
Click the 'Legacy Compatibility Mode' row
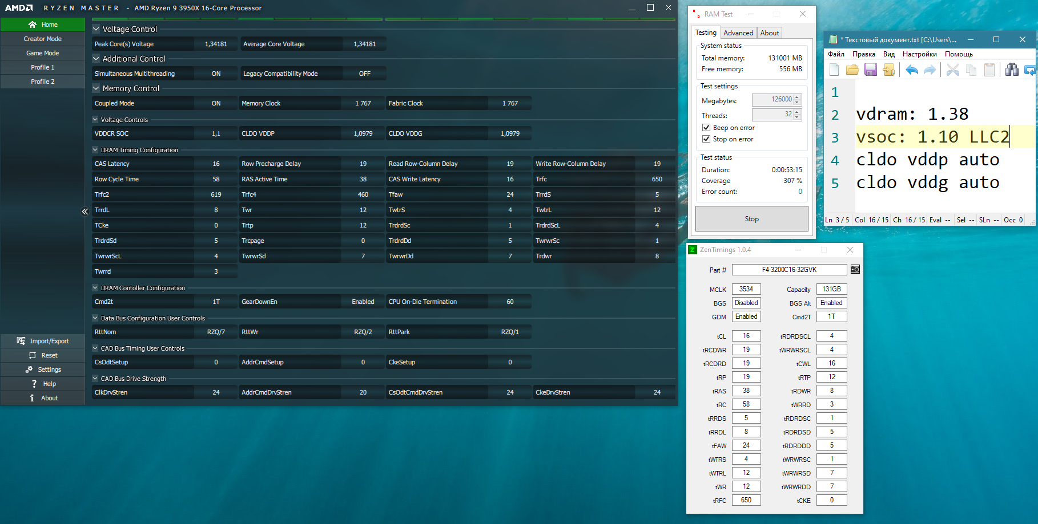point(313,74)
